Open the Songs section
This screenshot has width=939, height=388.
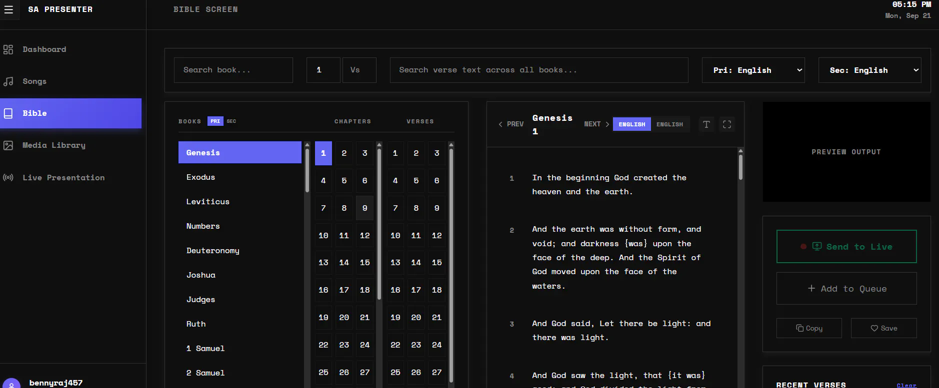pos(70,81)
